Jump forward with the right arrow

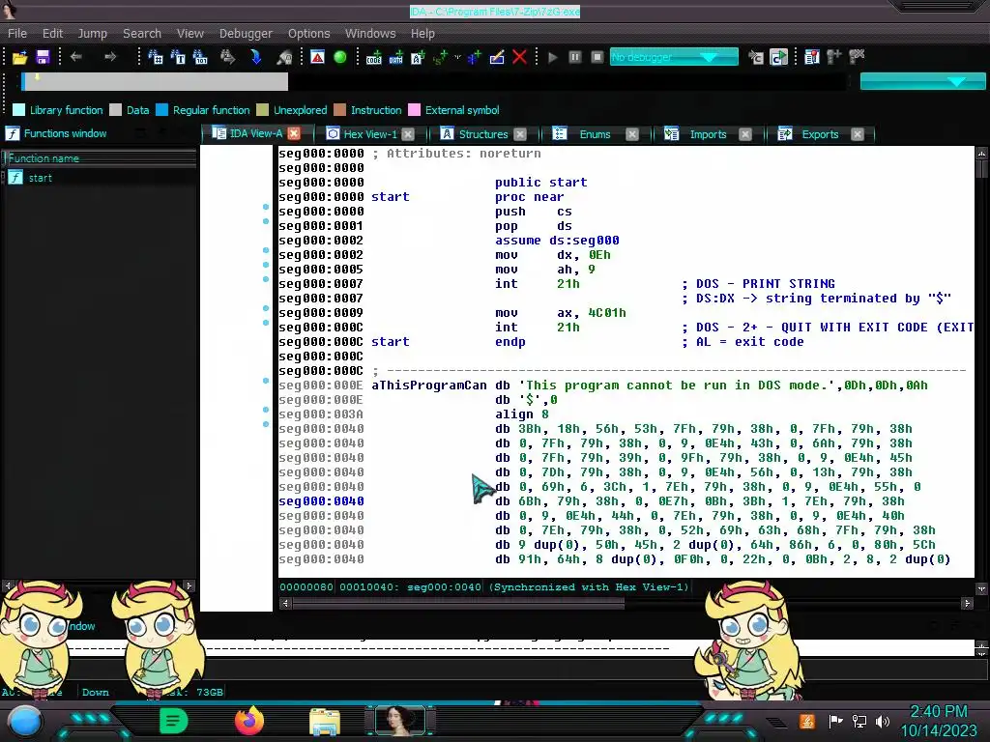point(110,57)
